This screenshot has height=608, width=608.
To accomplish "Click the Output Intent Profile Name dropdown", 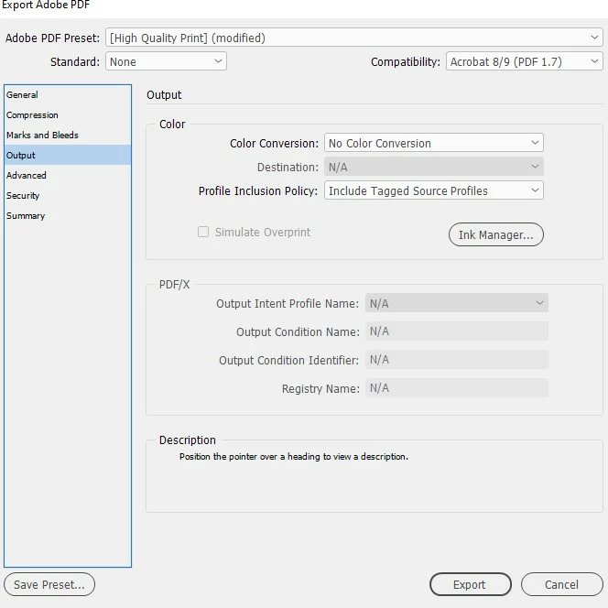I will (456, 303).
